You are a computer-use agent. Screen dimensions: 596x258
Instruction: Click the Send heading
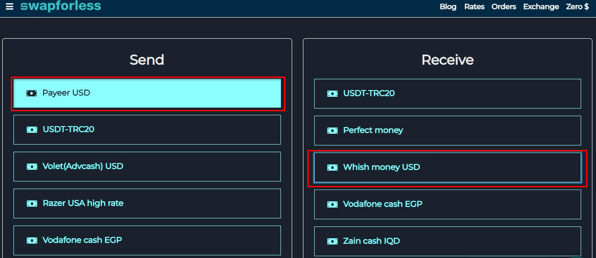tap(147, 60)
